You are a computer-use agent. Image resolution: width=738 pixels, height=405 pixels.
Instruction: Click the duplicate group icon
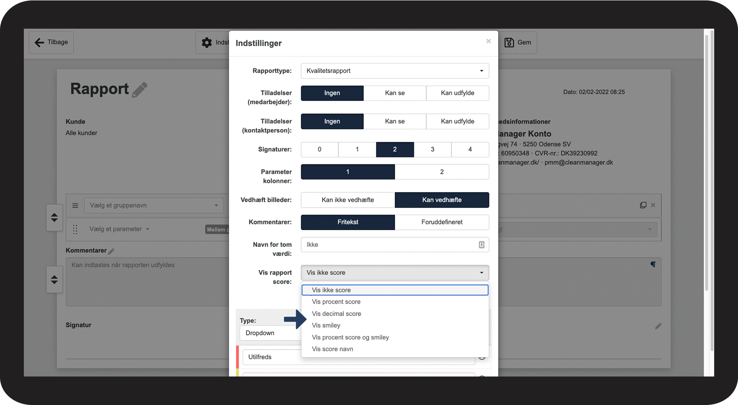643,205
